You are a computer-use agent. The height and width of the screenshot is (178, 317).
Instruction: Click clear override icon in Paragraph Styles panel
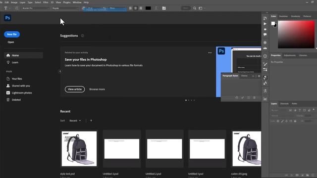click(x=237, y=98)
